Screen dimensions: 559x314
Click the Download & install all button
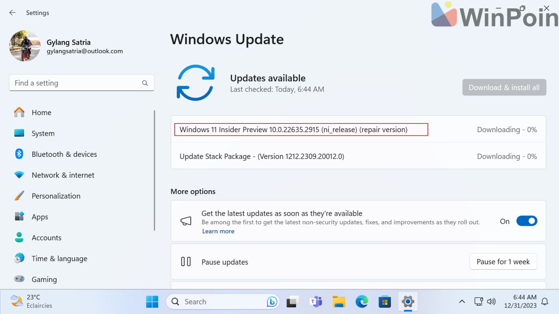pos(504,87)
